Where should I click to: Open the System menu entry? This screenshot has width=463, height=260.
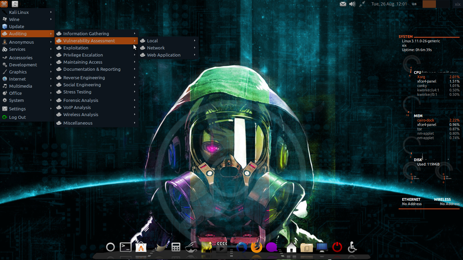coord(27,100)
